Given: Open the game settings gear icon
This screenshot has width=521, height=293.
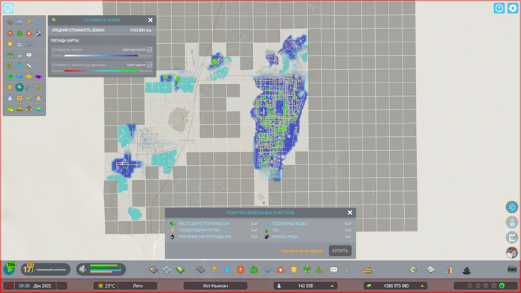Looking at the screenshot, I should (x=513, y=8).
